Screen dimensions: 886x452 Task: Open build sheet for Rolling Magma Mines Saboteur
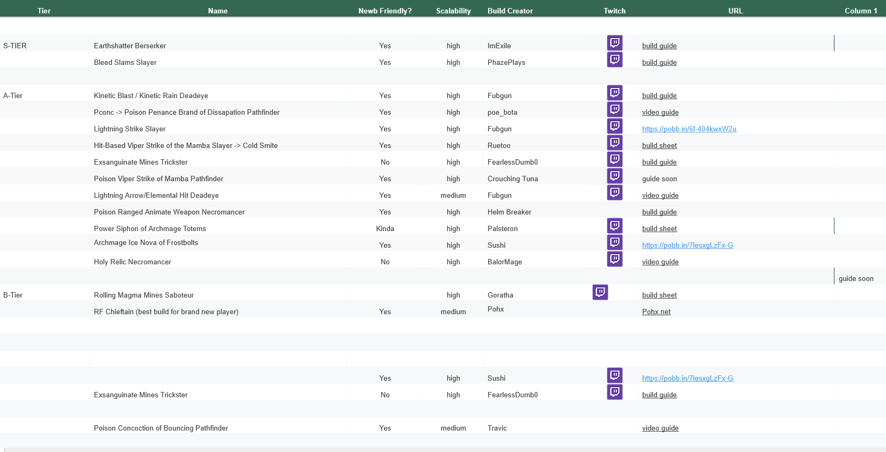659,295
